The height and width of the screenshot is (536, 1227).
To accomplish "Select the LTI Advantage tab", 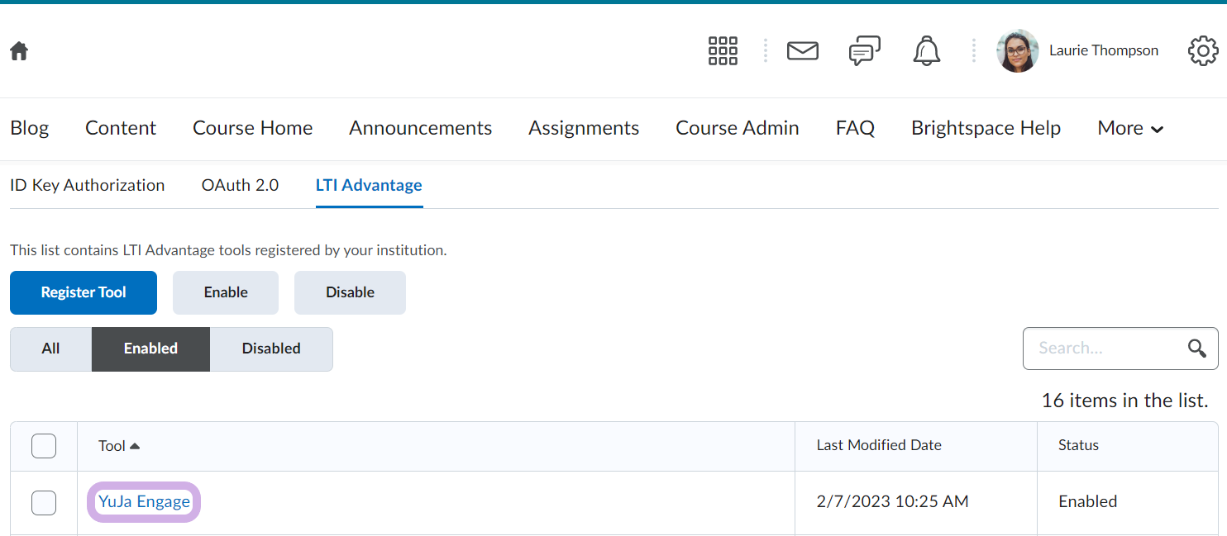I will pos(369,185).
